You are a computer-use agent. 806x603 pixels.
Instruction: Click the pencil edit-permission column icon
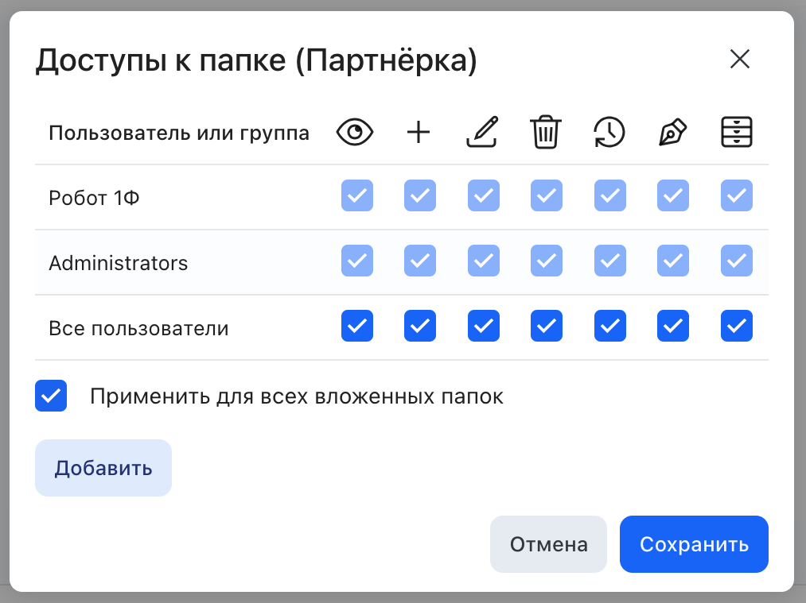482,133
